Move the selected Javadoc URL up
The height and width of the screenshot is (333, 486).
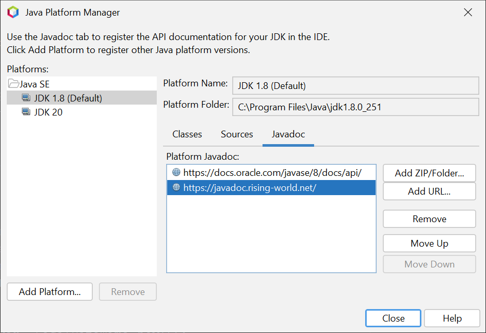click(429, 244)
